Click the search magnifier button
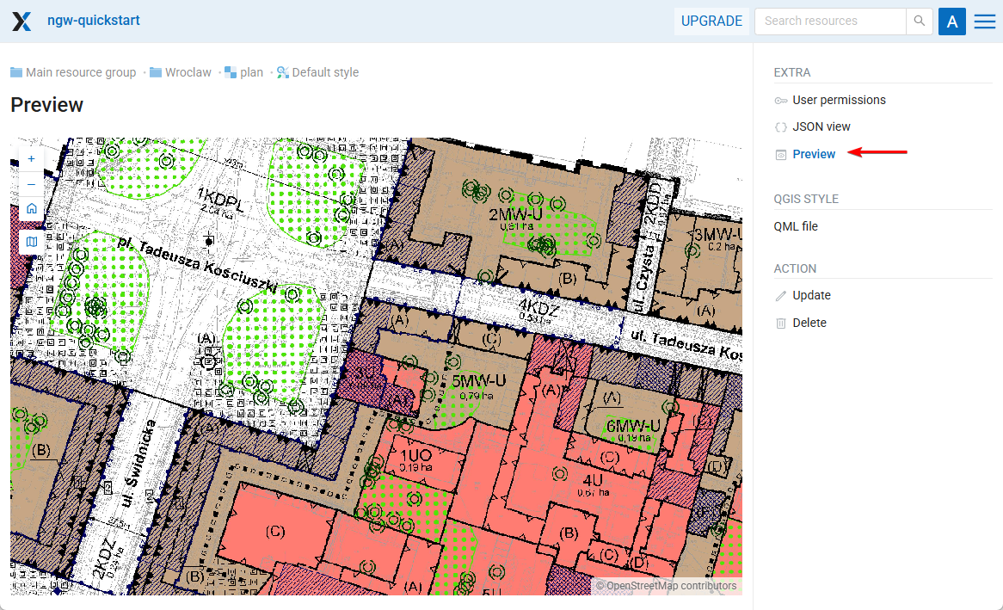Viewport: 1003px width, 610px height. [920, 22]
